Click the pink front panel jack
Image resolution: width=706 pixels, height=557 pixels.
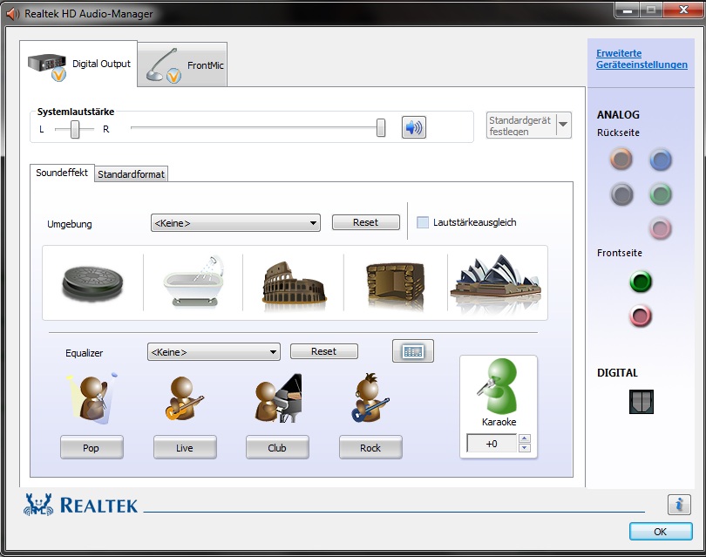[x=641, y=316]
